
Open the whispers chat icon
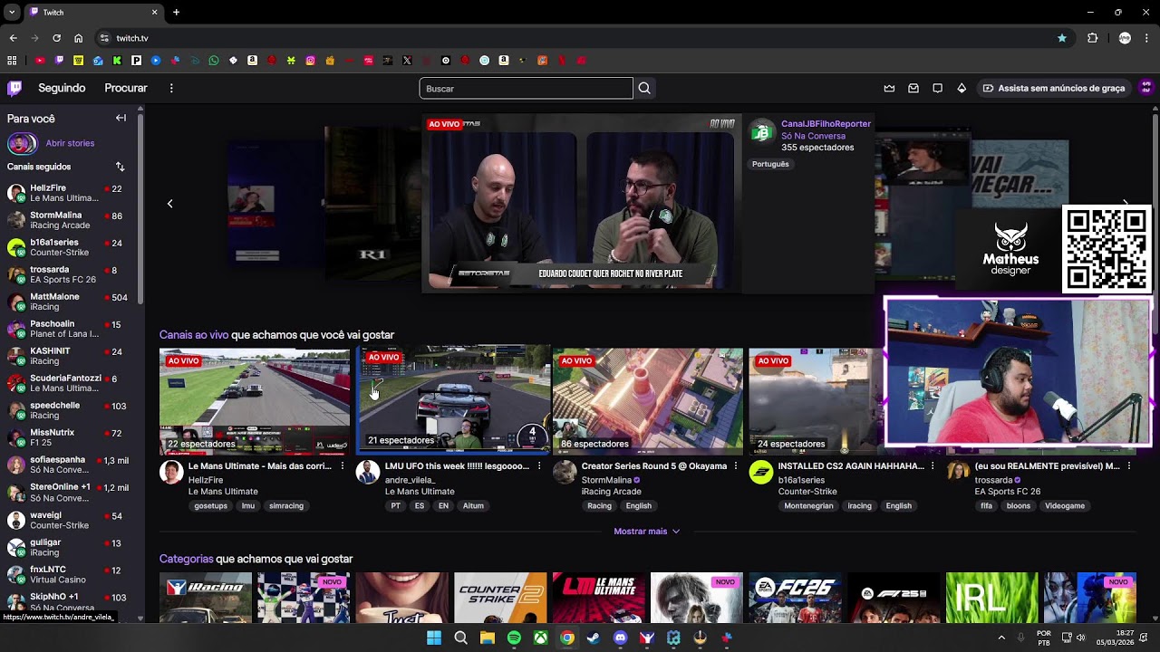point(937,88)
